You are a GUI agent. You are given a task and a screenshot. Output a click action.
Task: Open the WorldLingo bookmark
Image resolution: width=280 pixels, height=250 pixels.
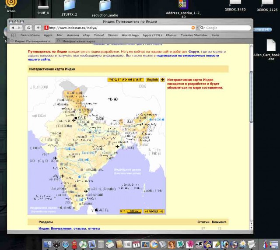pos(130,35)
